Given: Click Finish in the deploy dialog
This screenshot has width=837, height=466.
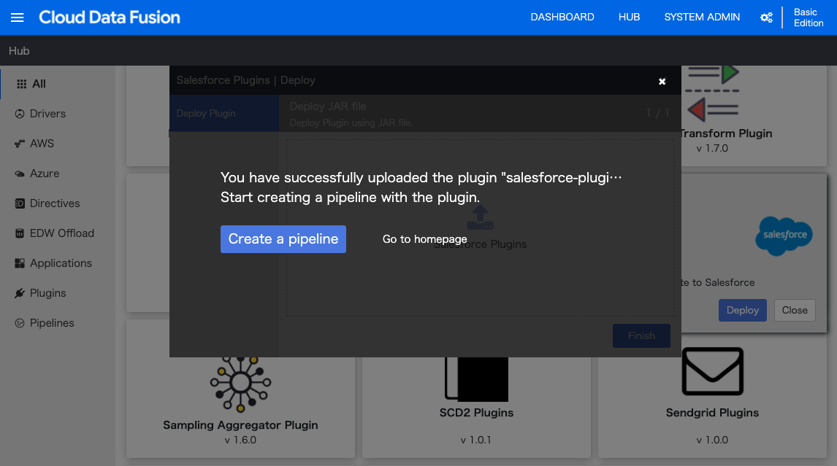Looking at the screenshot, I should 641,335.
